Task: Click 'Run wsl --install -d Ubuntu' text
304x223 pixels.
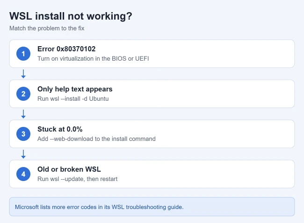Action: click(73, 98)
